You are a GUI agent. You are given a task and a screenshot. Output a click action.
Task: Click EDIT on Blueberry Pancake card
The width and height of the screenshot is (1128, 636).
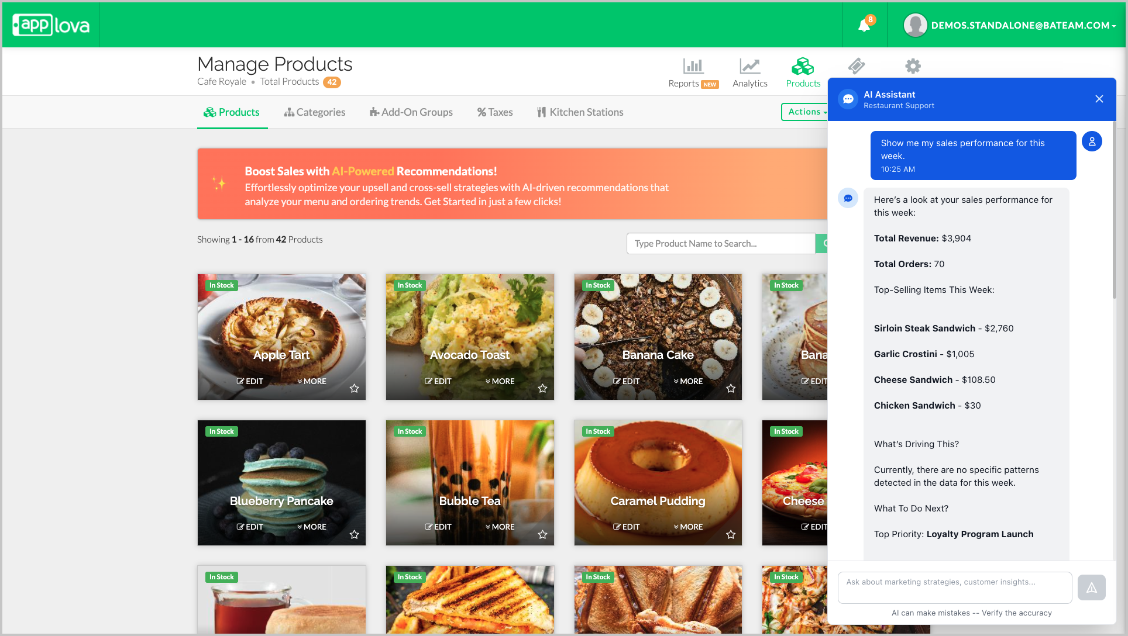tap(250, 527)
